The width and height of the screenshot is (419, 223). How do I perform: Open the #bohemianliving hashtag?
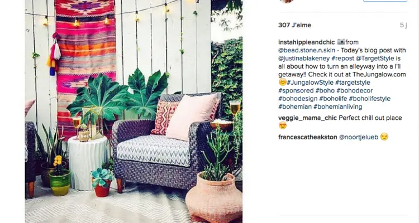[x=338, y=106]
